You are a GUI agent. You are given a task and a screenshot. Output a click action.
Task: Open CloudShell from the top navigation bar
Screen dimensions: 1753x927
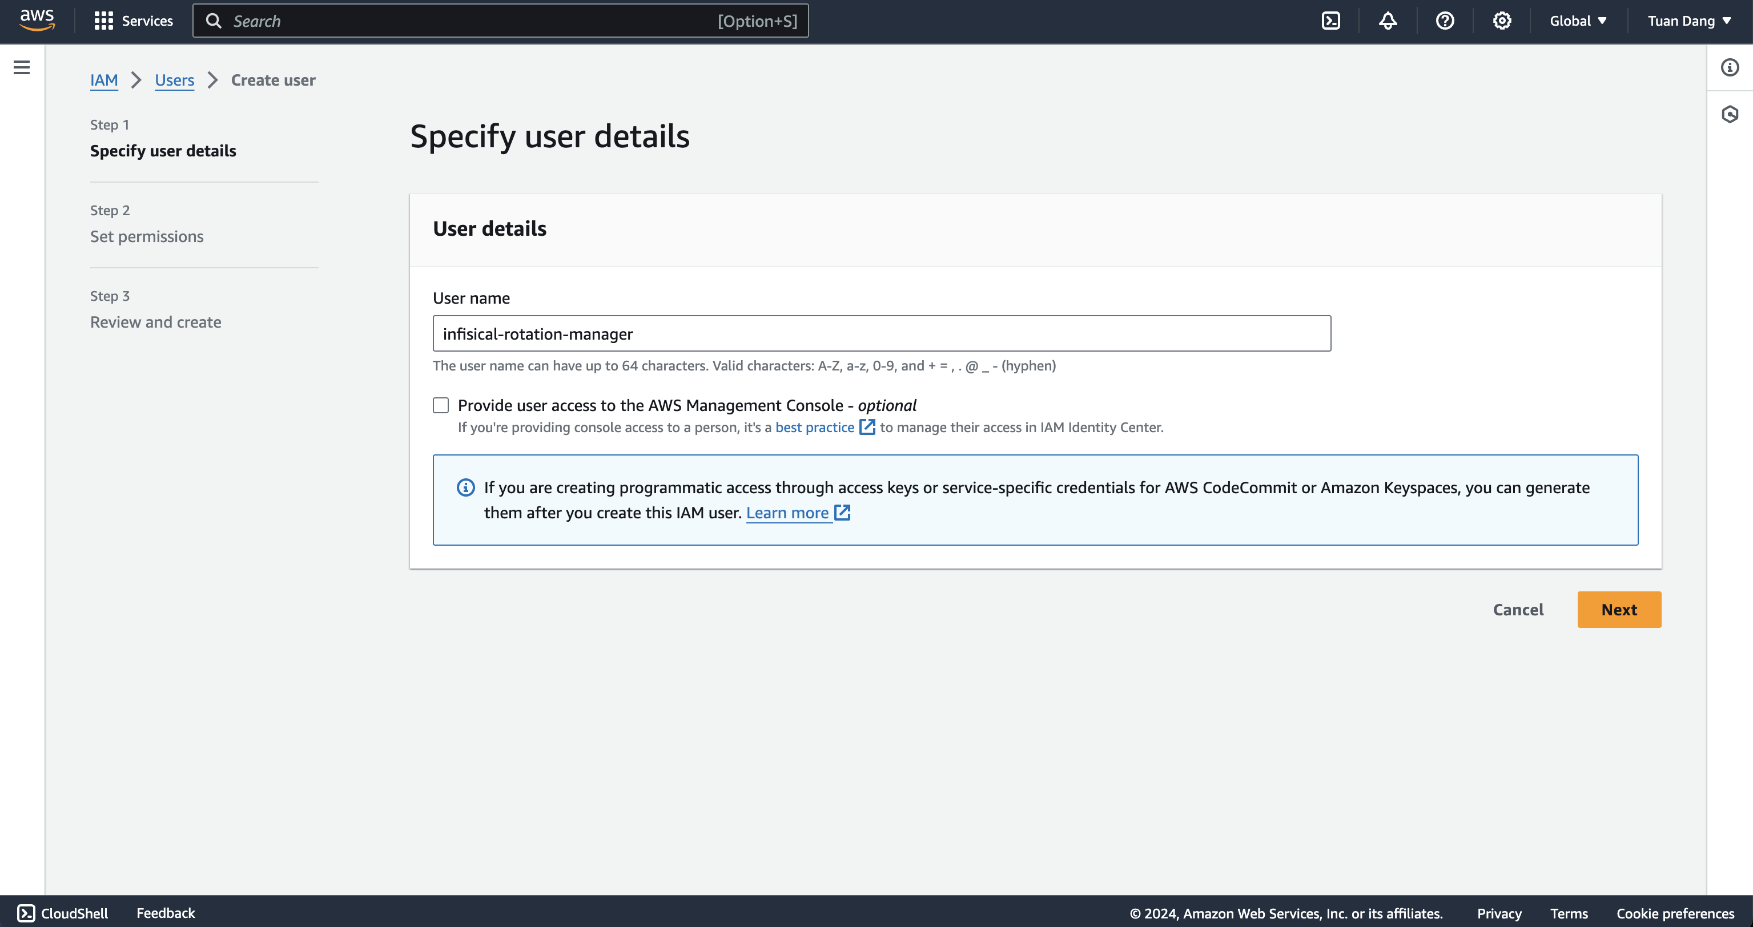point(1330,21)
